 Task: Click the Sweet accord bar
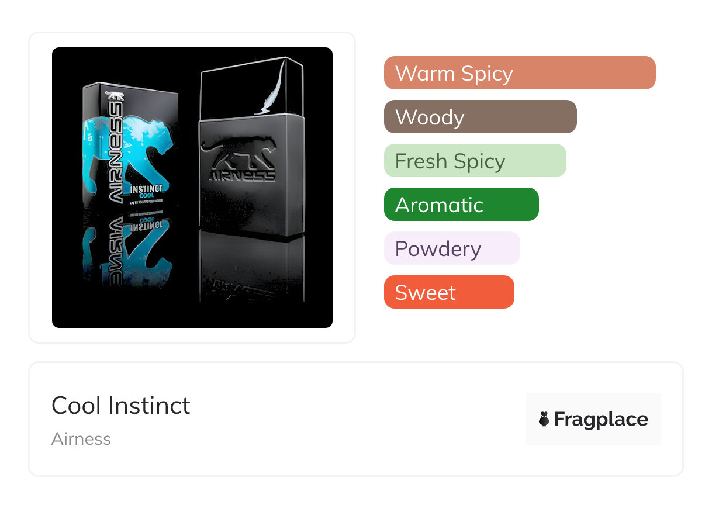click(448, 292)
